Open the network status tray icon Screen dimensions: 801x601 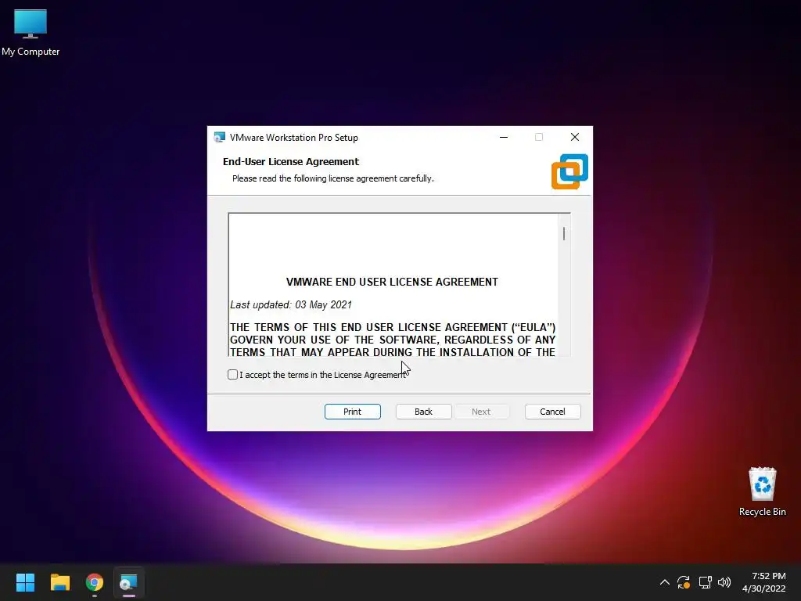[705, 582]
